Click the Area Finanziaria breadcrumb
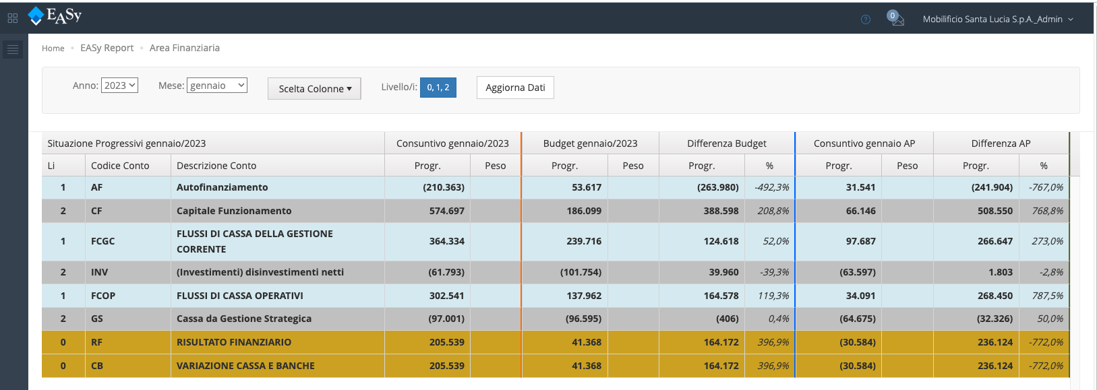The image size is (1097, 390). coord(184,48)
